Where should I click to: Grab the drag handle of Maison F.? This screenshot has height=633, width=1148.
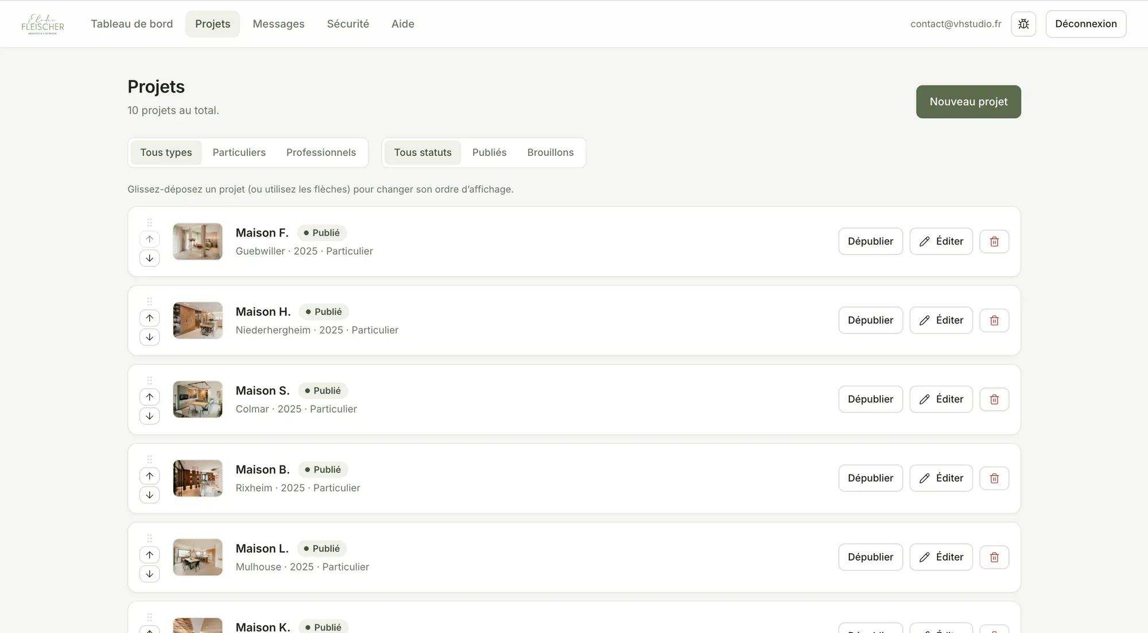point(149,223)
